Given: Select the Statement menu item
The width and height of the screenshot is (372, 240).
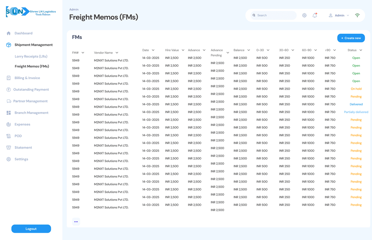Looking at the screenshot, I should 23,148.
